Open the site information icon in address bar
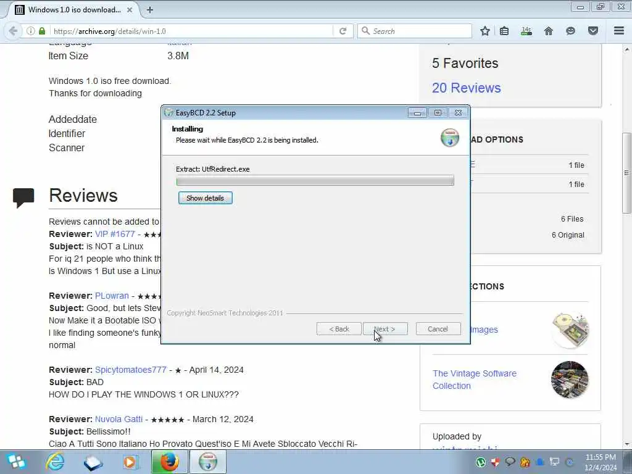The image size is (632, 474). click(x=31, y=31)
